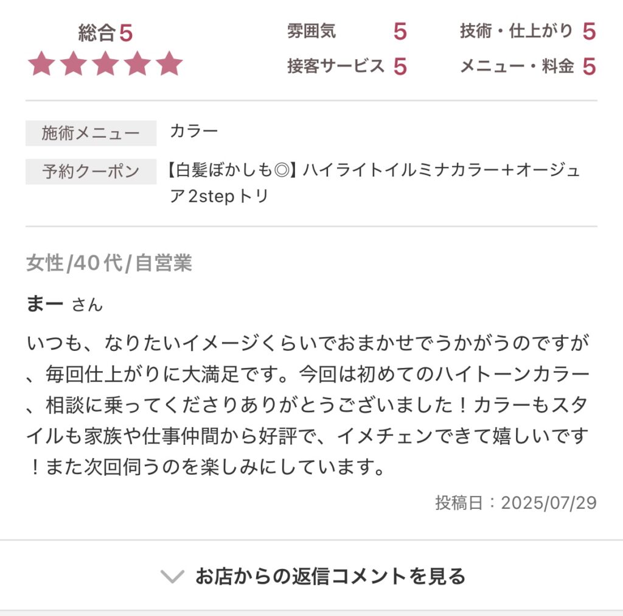
Task: Click the fifth (last) rating star
Action: pos(169,64)
